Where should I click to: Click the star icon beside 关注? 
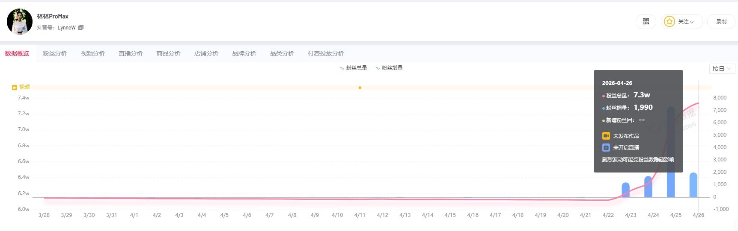tap(670, 21)
